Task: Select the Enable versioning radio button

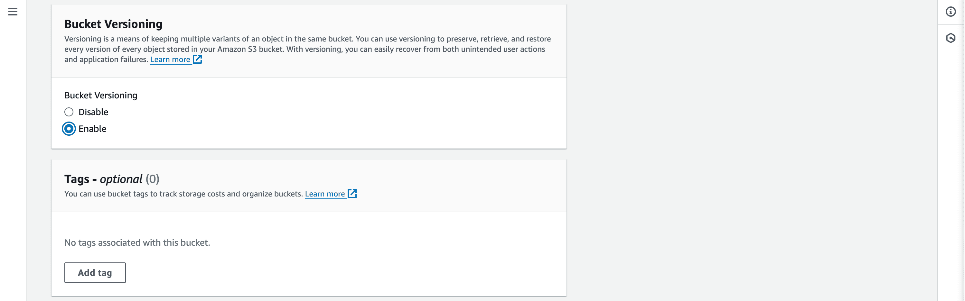Action: tap(69, 129)
